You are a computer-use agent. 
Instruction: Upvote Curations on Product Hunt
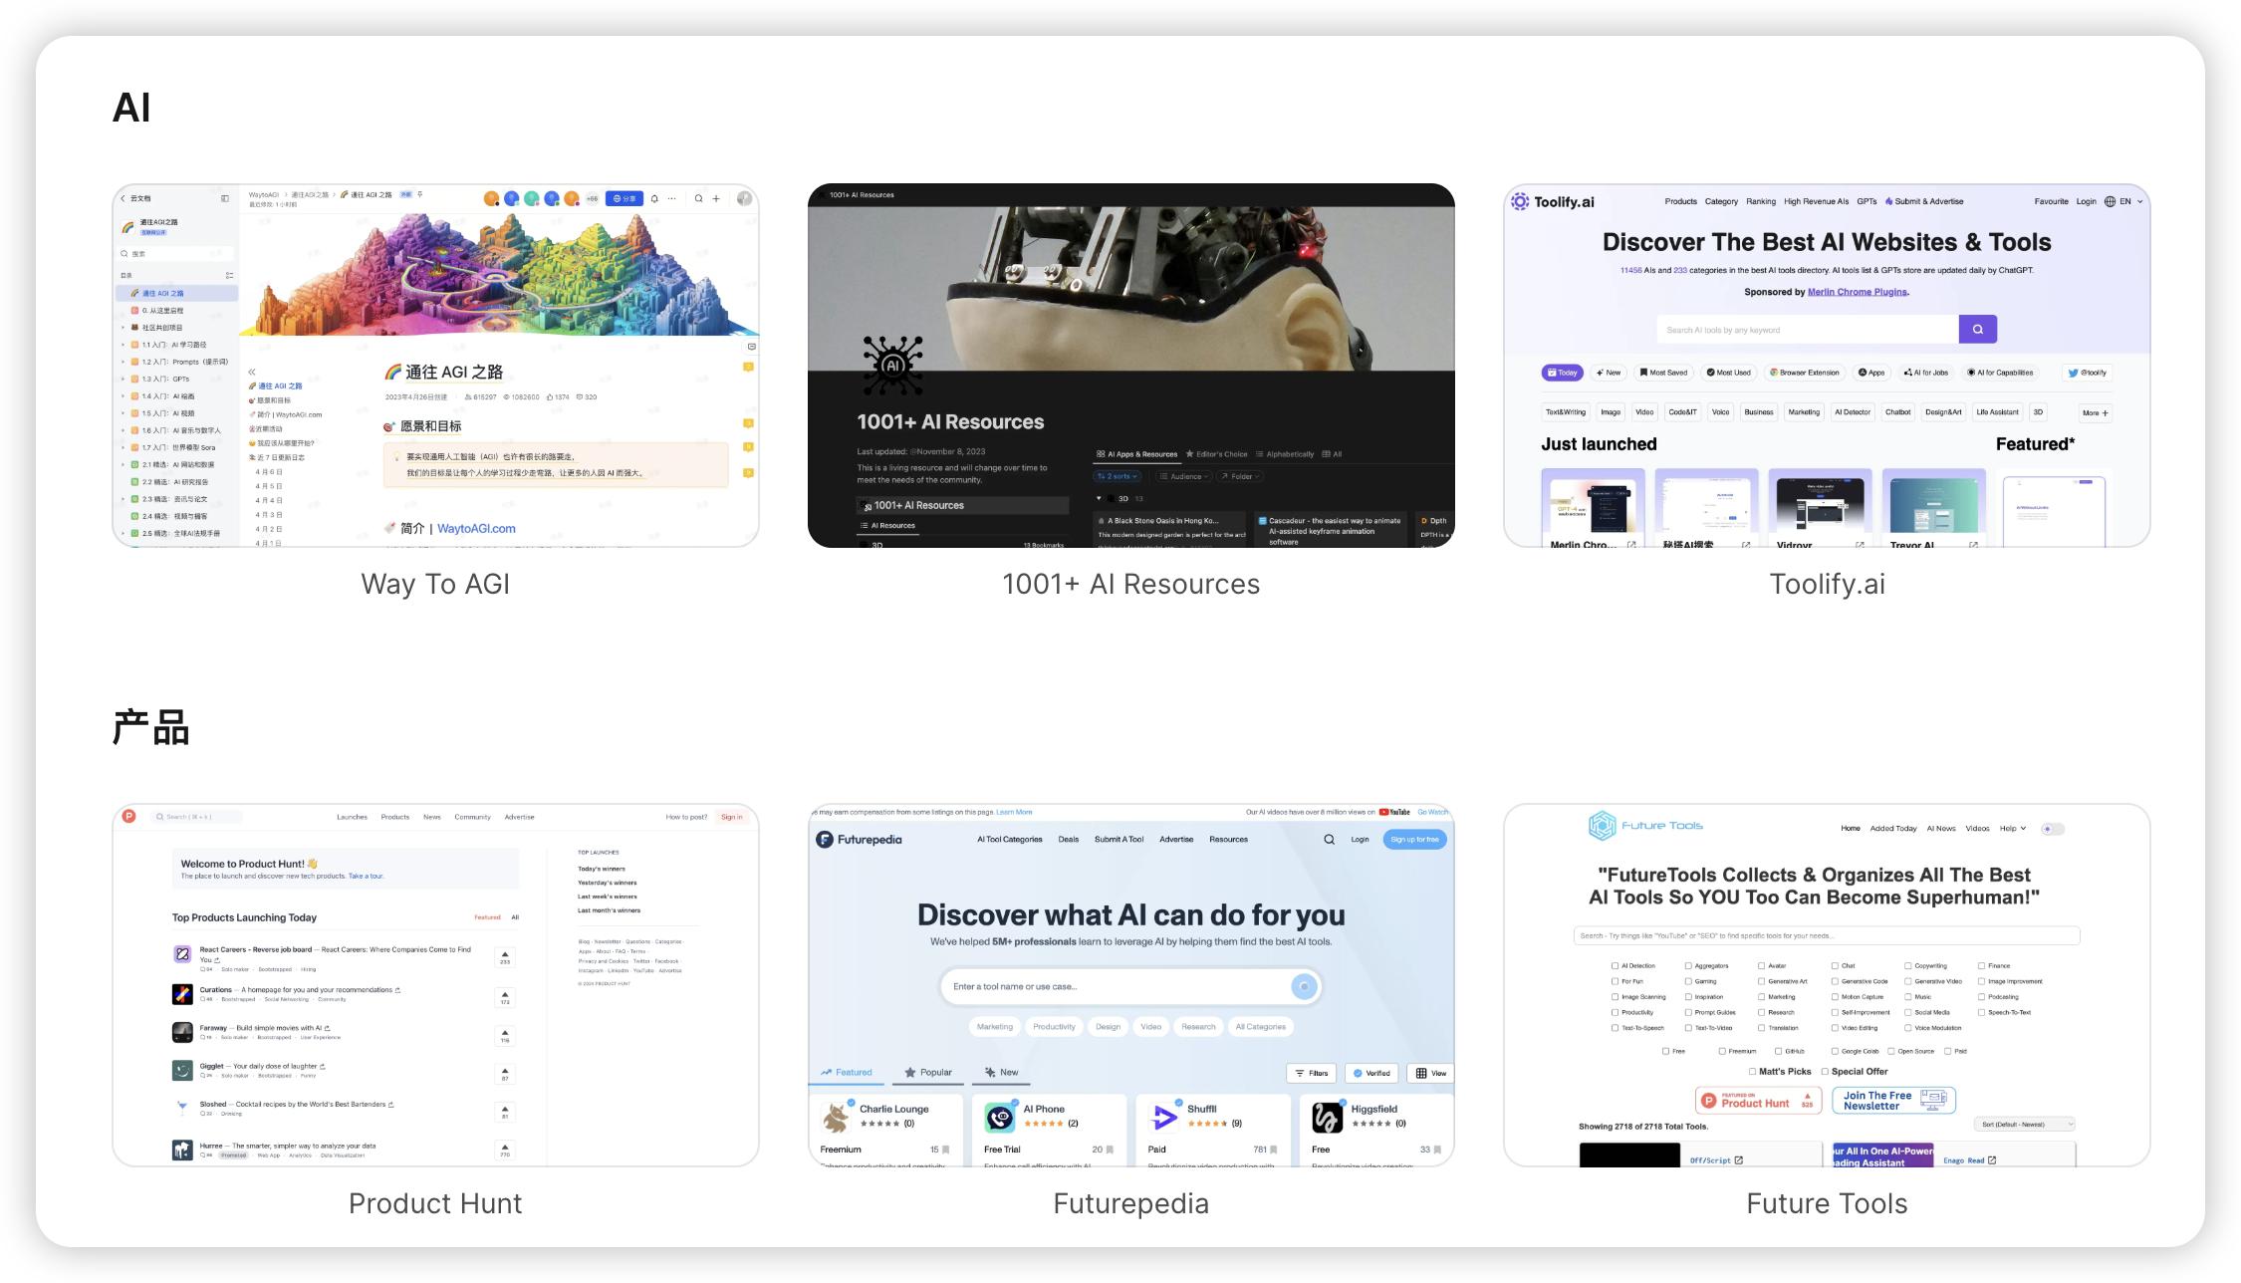coord(505,997)
